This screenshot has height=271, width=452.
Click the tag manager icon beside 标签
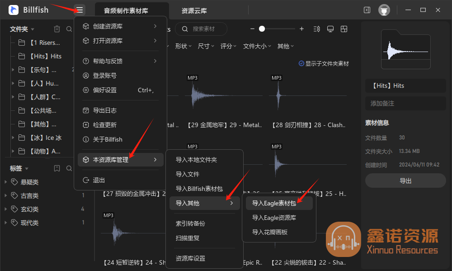pyautogui.click(x=57, y=168)
